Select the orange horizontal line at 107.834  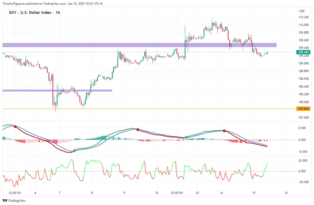pyautogui.click(x=149, y=109)
